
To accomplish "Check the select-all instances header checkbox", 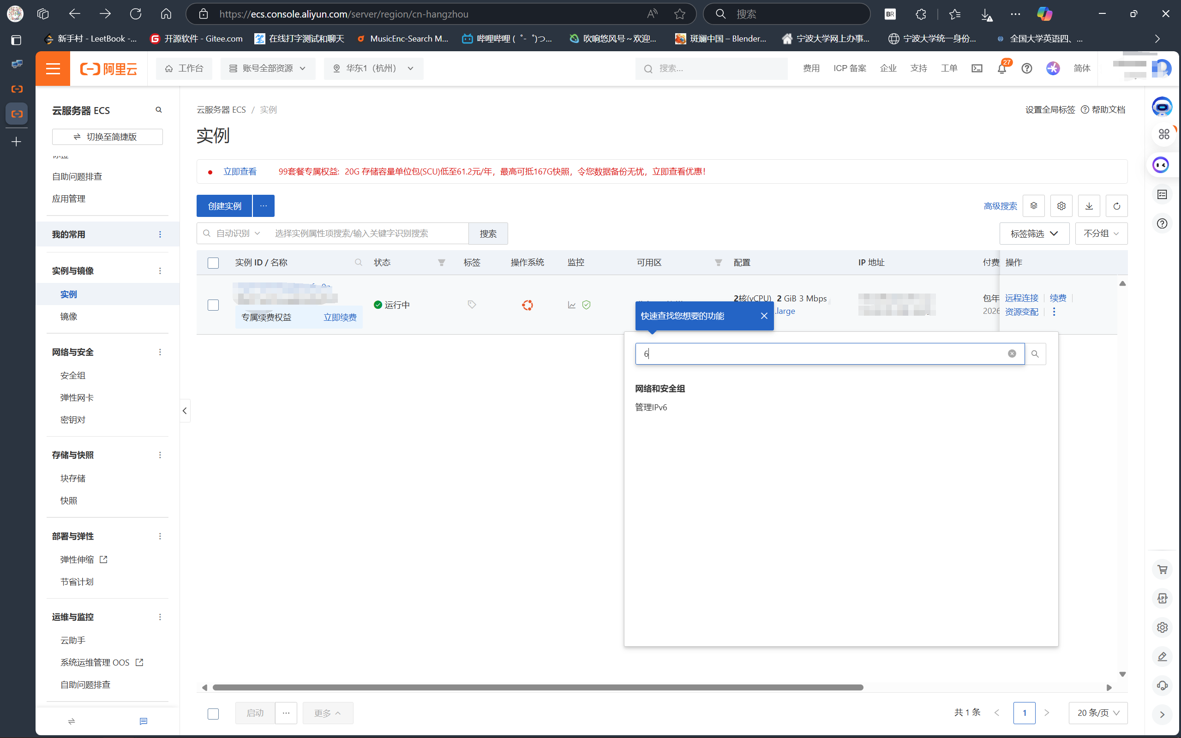I will [213, 263].
